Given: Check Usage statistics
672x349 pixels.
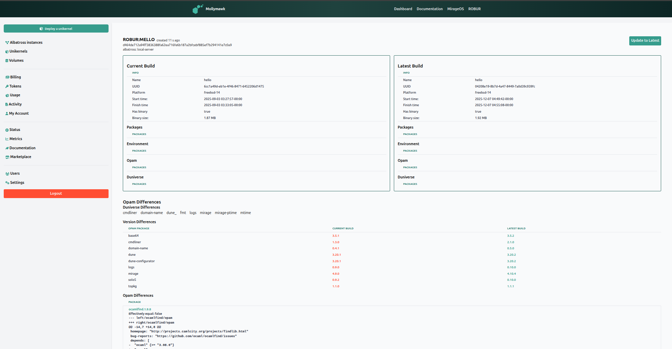Looking at the screenshot, I should point(15,95).
